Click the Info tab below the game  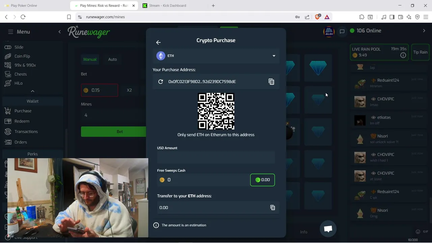tap(304, 232)
